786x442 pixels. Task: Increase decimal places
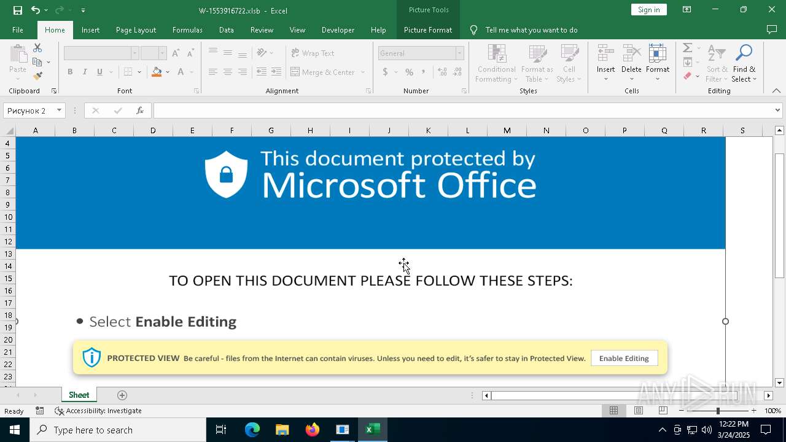pos(442,72)
